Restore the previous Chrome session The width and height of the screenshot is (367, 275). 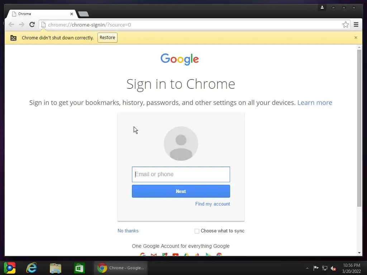click(x=108, y=38)
